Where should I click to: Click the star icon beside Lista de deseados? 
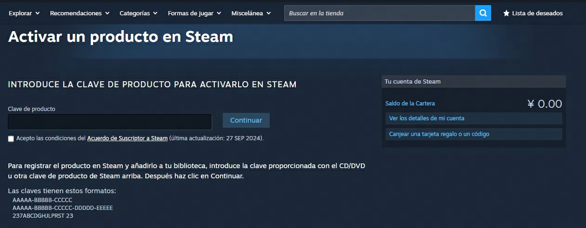click(506, 13)
